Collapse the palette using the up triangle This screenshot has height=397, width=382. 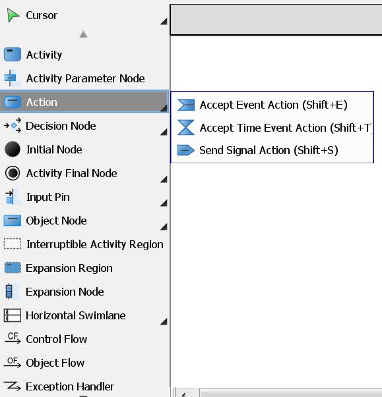(x=83, y=34)
